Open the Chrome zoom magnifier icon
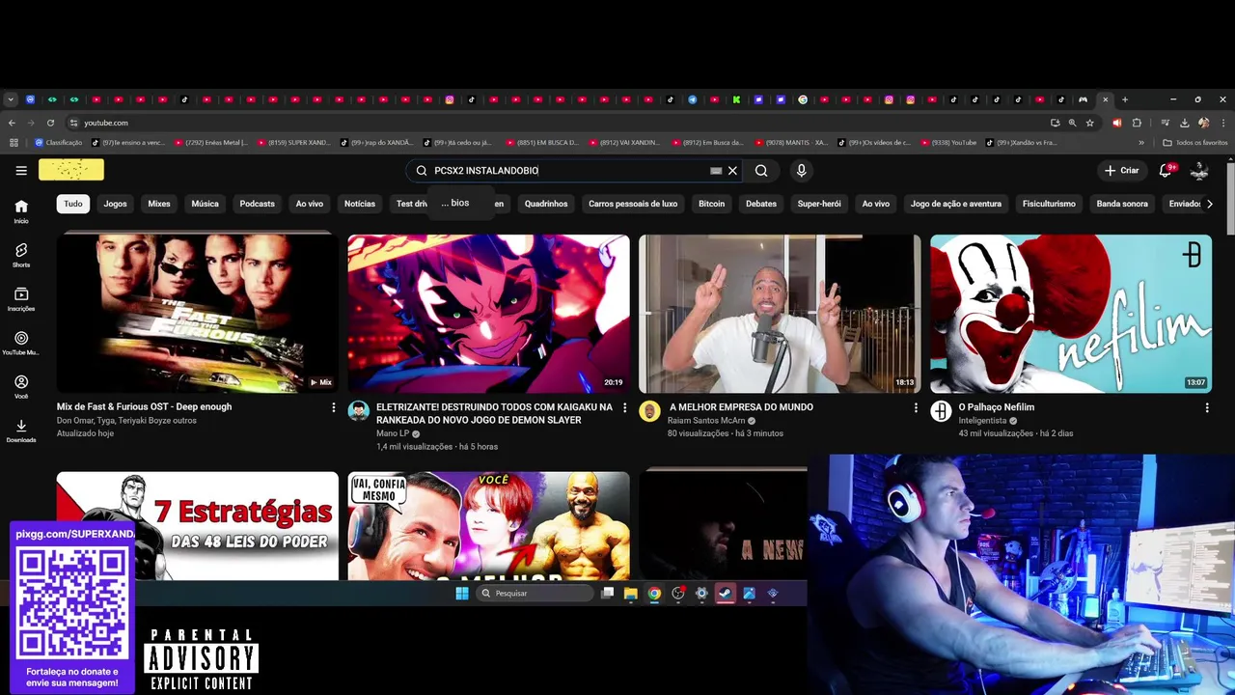Screen dimensions: 1235x695 (1072, 123)
